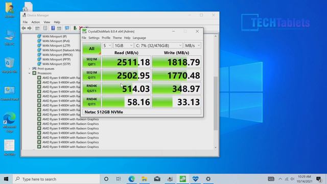The width and height of the screenshot is (327, 184).
Task: Run the SEQ1M Q8T1 test
Action: point(92,62)
